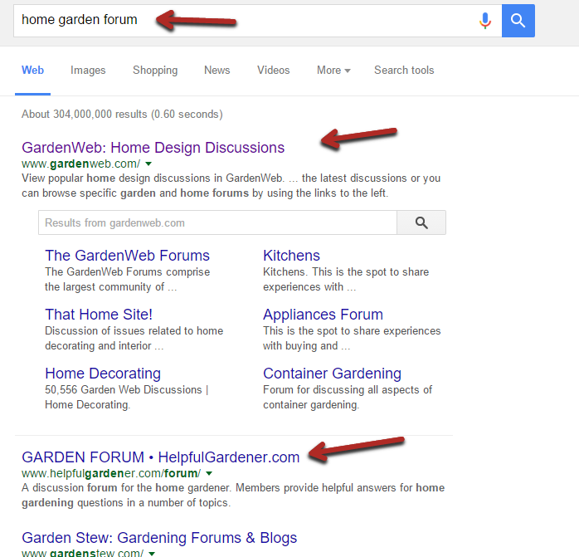
Task: Click the 'Results from gardenweb.com' search field
Action: (x=217, y=222)
